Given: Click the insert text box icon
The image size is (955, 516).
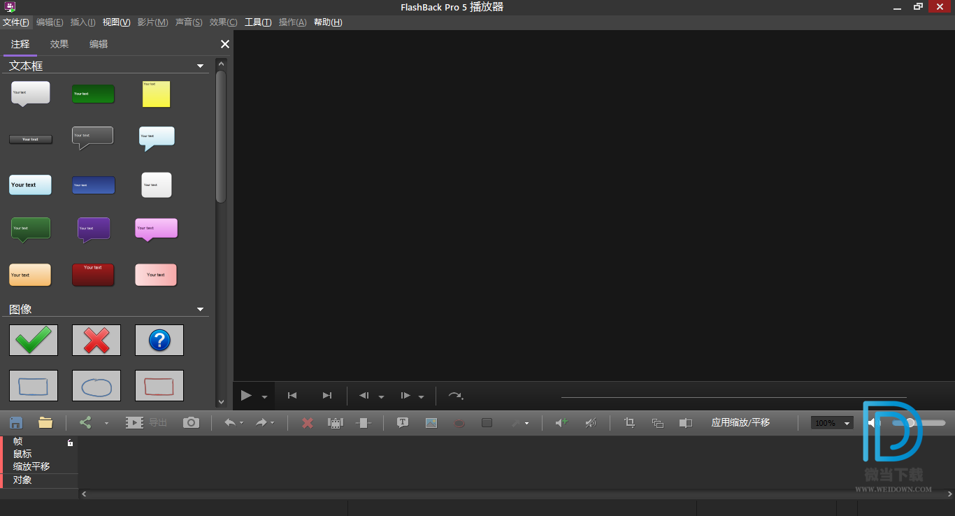Looking at the screenshot, I should (x=403, y=422).
